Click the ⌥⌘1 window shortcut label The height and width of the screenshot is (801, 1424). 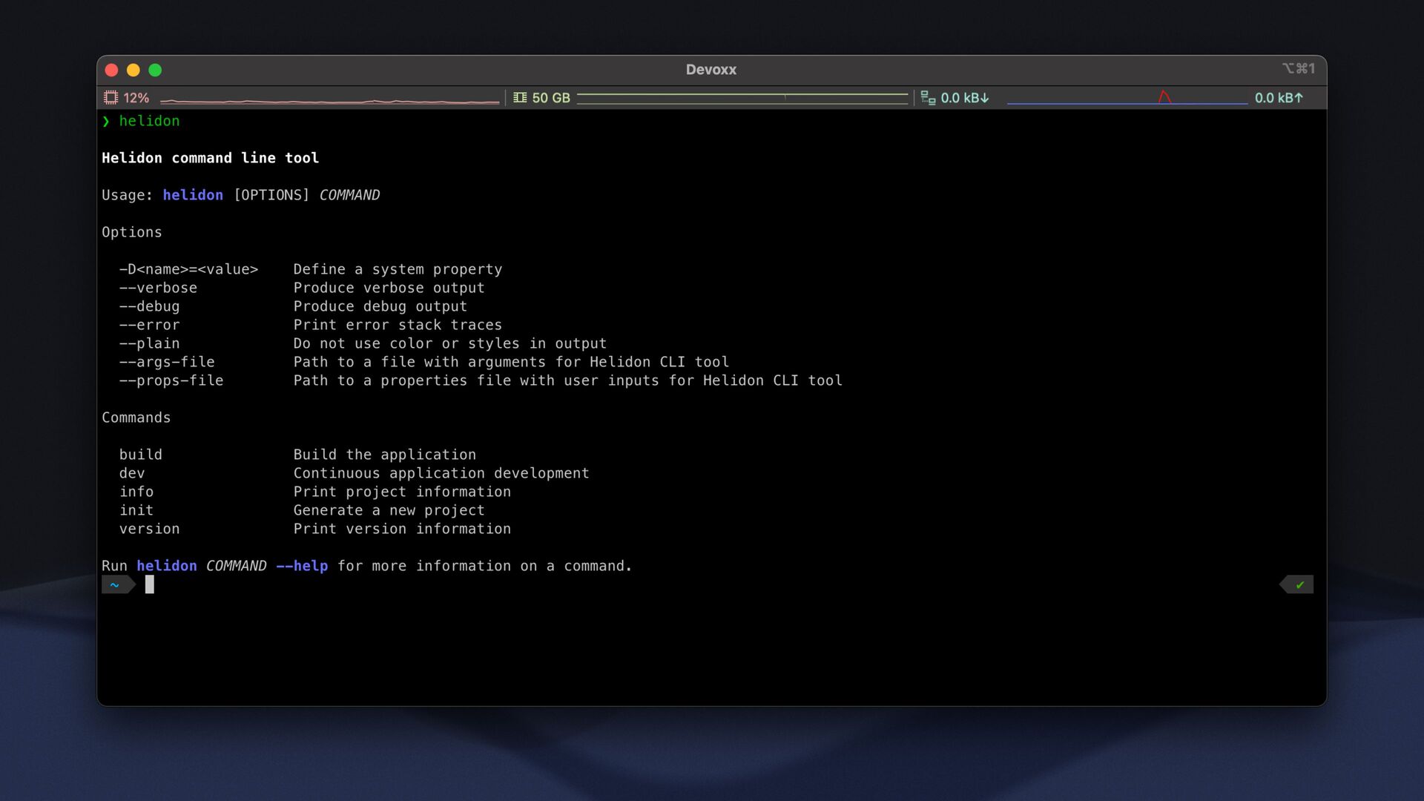pyautogui.click(x=1298, y=68)
